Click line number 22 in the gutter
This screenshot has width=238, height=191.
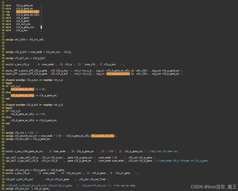point(3,5)
